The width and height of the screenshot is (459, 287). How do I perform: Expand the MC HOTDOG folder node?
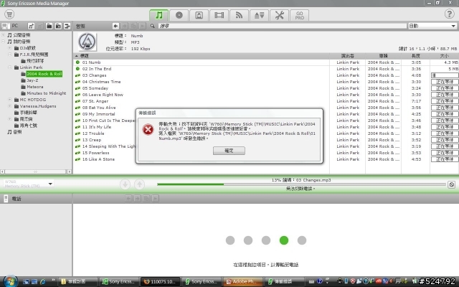coord(9,100)
